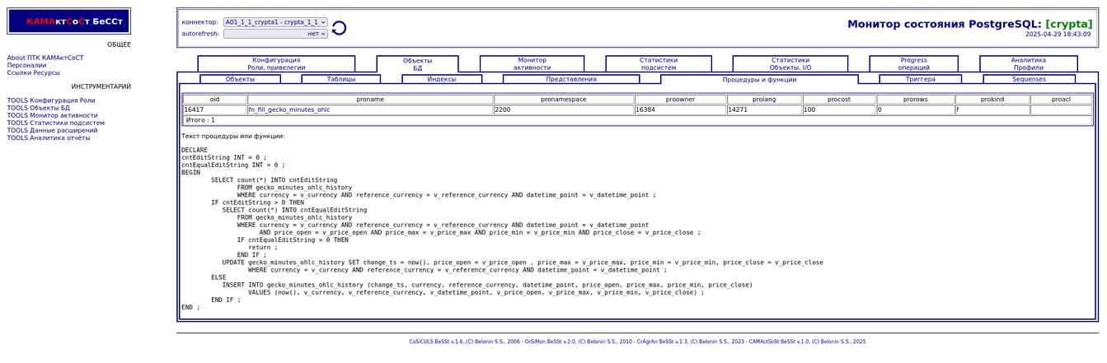The image size is (1107, 363).
Task: Switch to the Sequenses sub-tab
Action: tap(1029, 79)
